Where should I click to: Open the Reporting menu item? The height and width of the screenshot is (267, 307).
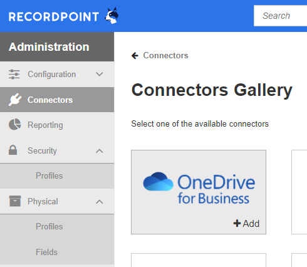[x=57, y=125]
